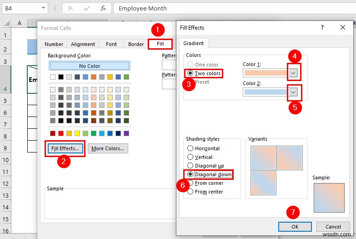
Task: Choose Diagonal down shading style
Action: [x=190, y=174]
